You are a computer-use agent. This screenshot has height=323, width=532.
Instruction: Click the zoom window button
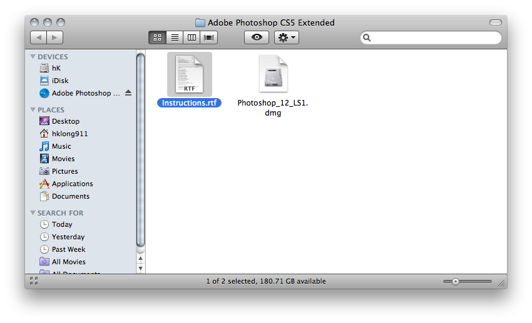[x=61, y=22]
